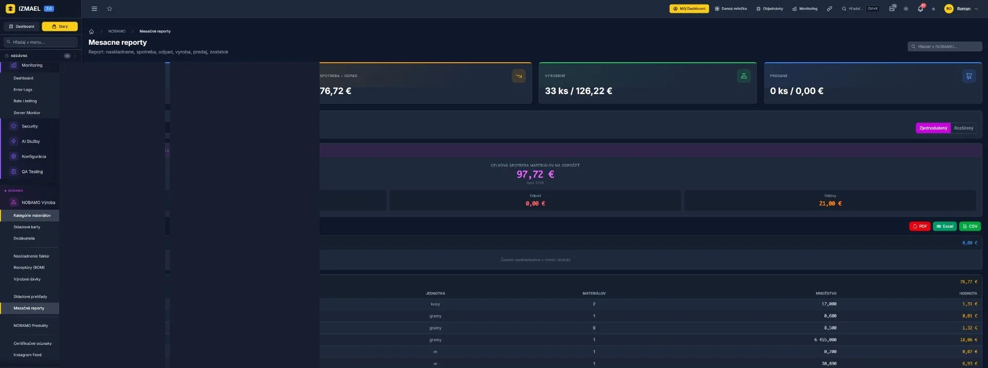Select the Zjednodušený view mode
The image size is (988, 368).
pos(933,128)
